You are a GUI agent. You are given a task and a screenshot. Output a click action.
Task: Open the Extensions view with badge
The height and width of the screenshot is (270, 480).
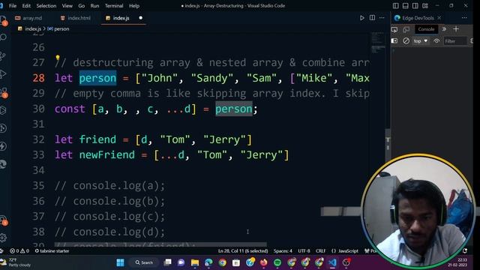point(4,92)
